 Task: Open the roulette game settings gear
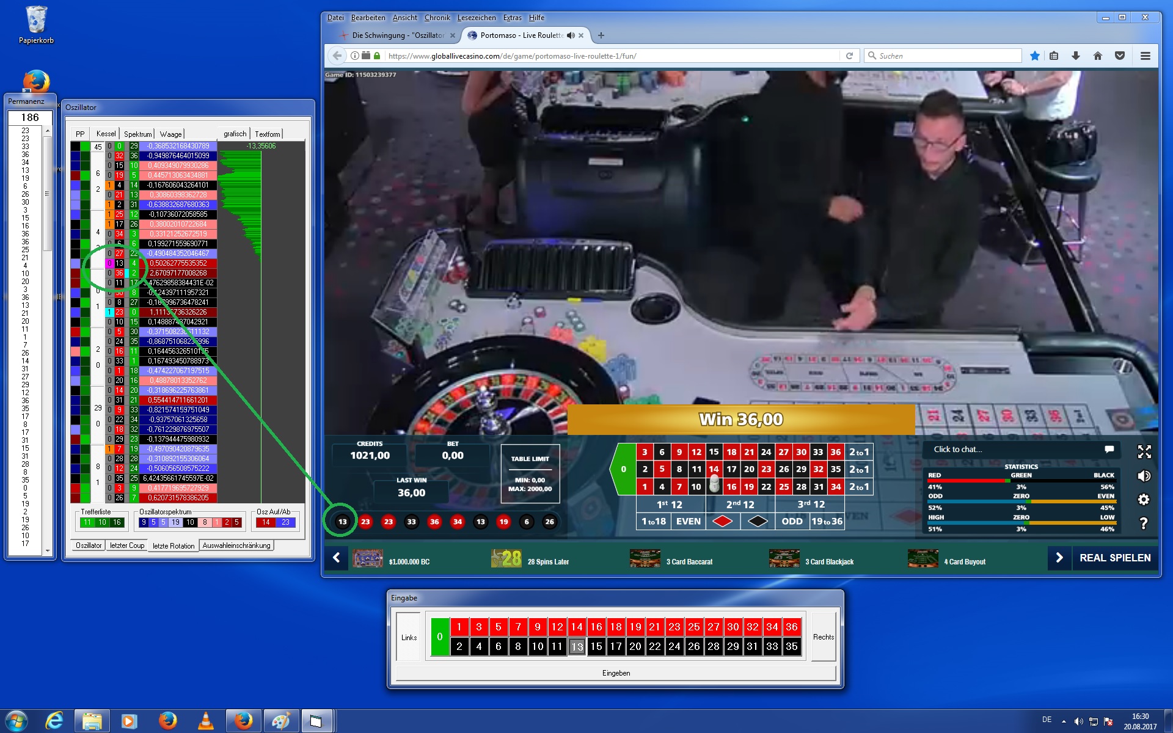1144,500
